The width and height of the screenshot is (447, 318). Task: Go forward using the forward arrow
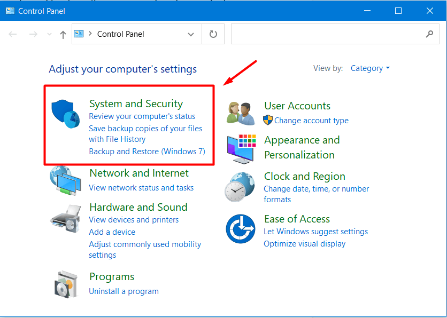pos(33,35)
